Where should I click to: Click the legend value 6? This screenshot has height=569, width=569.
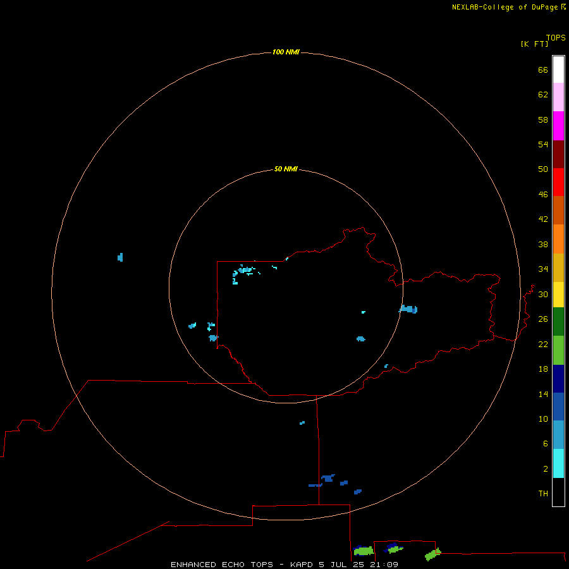click(x=546, y=443)
